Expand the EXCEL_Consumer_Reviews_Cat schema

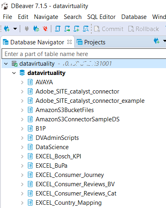click(22, 193)
